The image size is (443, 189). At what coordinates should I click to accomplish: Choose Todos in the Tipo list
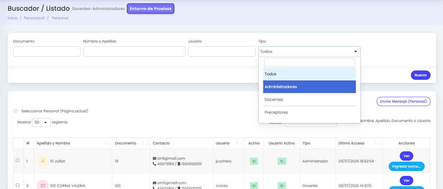309,74
